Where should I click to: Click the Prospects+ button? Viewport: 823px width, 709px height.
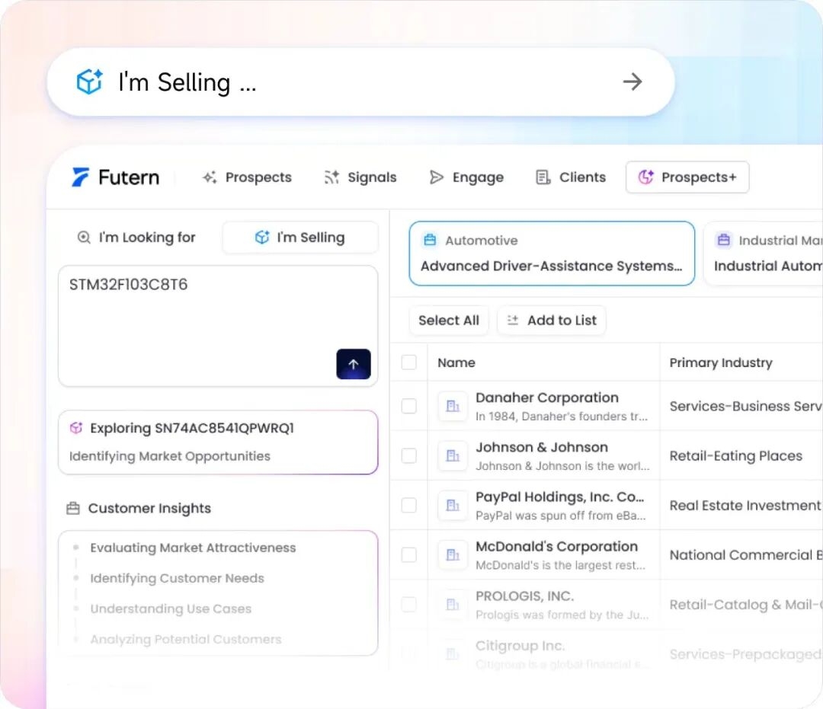(687, 177)
